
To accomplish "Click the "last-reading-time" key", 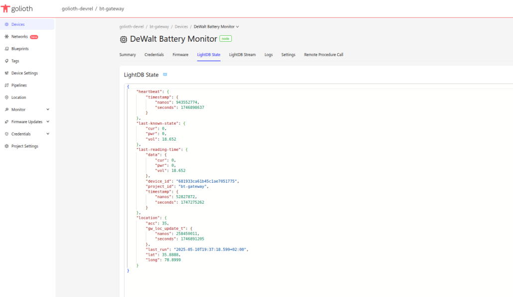I will 159,149.
